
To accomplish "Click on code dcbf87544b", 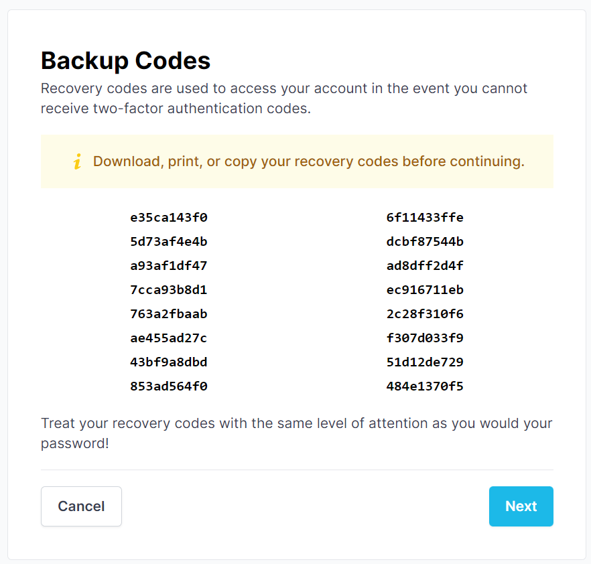I will [x=425, y=242].
